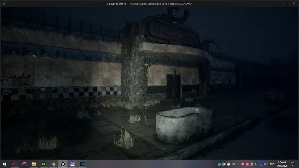Open the yellow warning-triangle tray icon
This screenshot has width=299, height=168.
(x=233, y=164)
